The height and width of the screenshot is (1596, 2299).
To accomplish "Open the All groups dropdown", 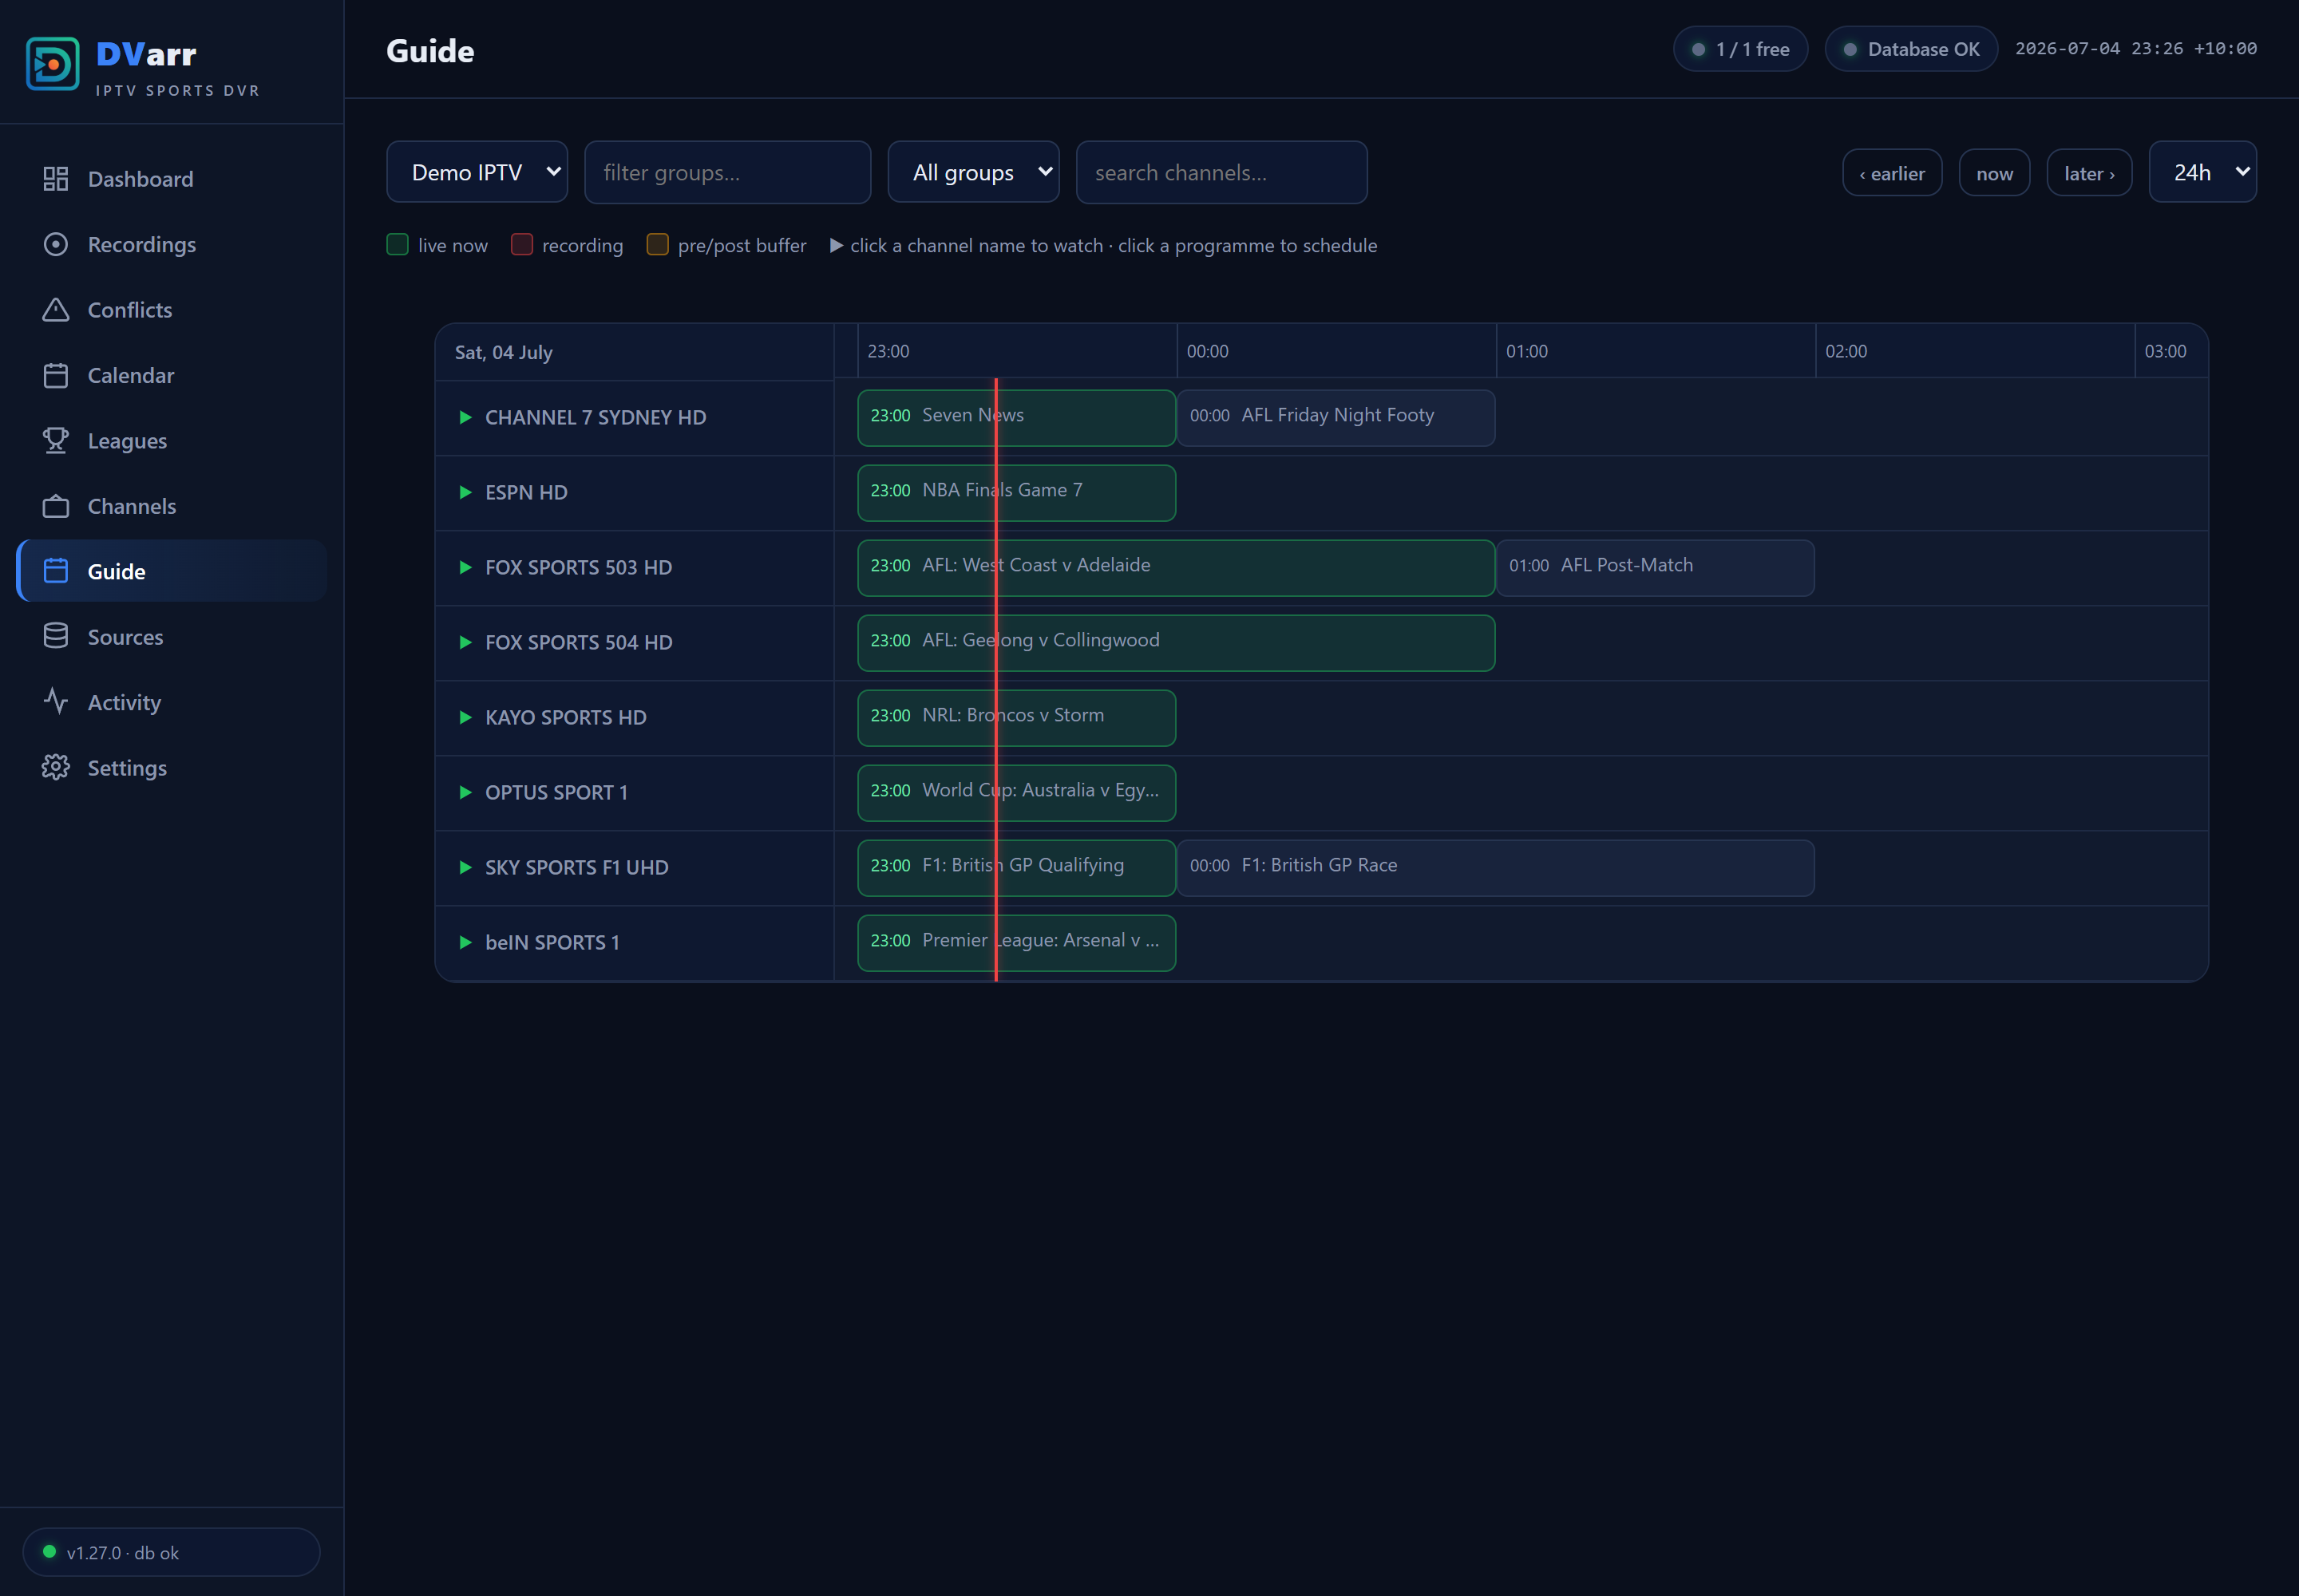I will tap(973, 172).
